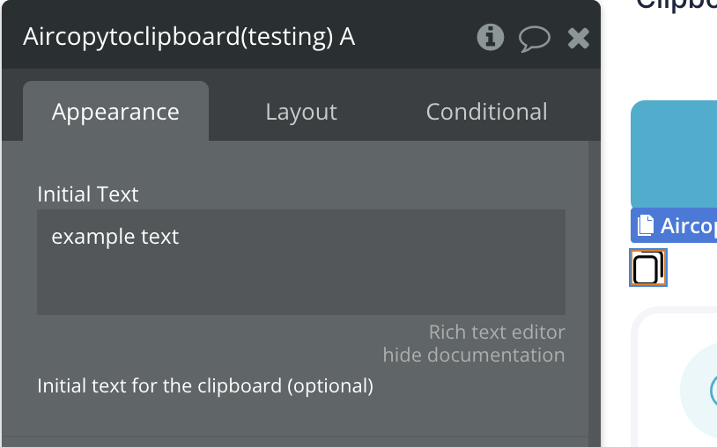Viewport: 717px width, 447px height.
Task: Close the Aircopytoclipboard property editor
Action: pyautogui.click(x=578, y=37)
